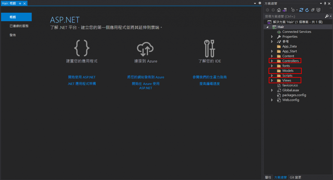333x180 pixels.
Task: Click the Views folder icon
Action: 279,80
